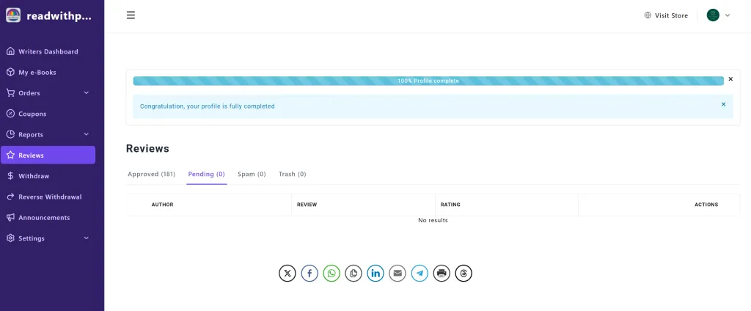This screenshot has width=751, height=311.
Task: Share by email envelope icon
Action: click(398, 274)
